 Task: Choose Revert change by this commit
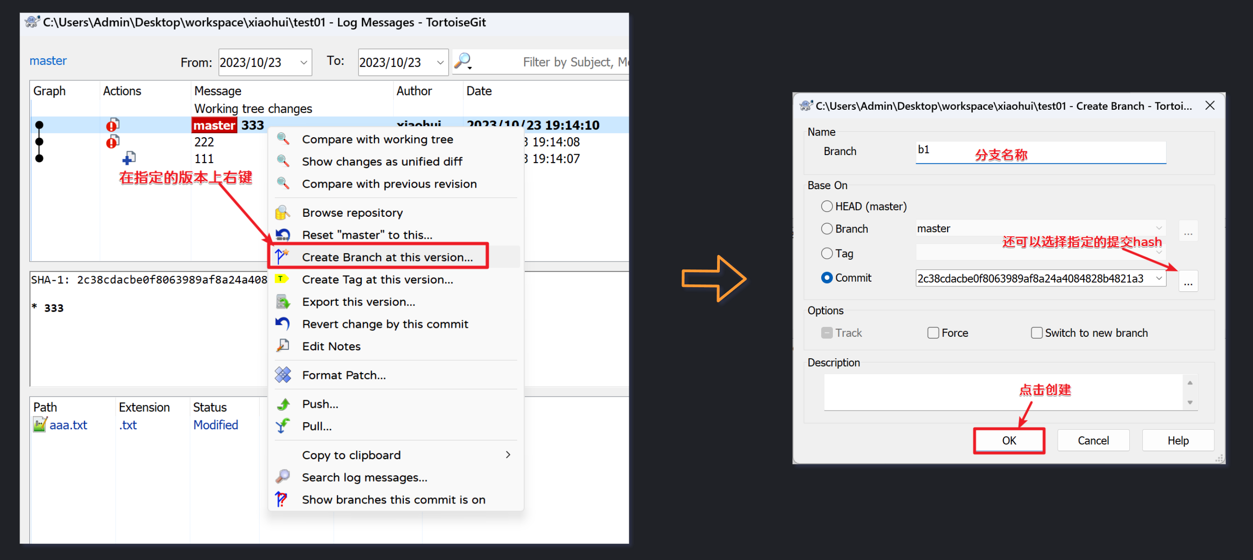tap(385, 324)
